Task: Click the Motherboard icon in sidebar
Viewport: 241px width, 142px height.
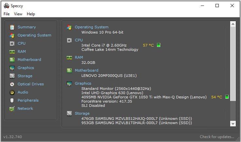Action: point(12,60)
